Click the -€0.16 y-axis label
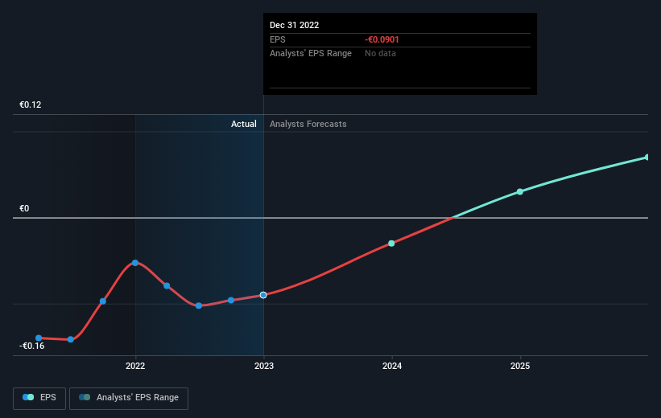661x418 pixels. pos(31,346)
